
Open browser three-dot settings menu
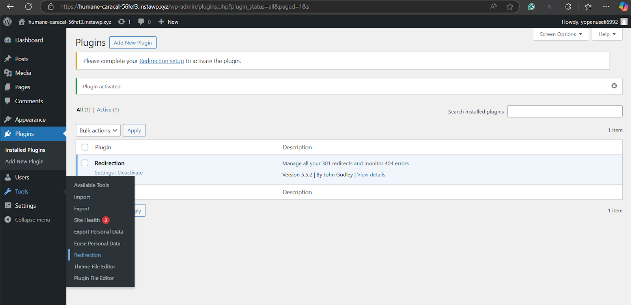click(606, 7)
